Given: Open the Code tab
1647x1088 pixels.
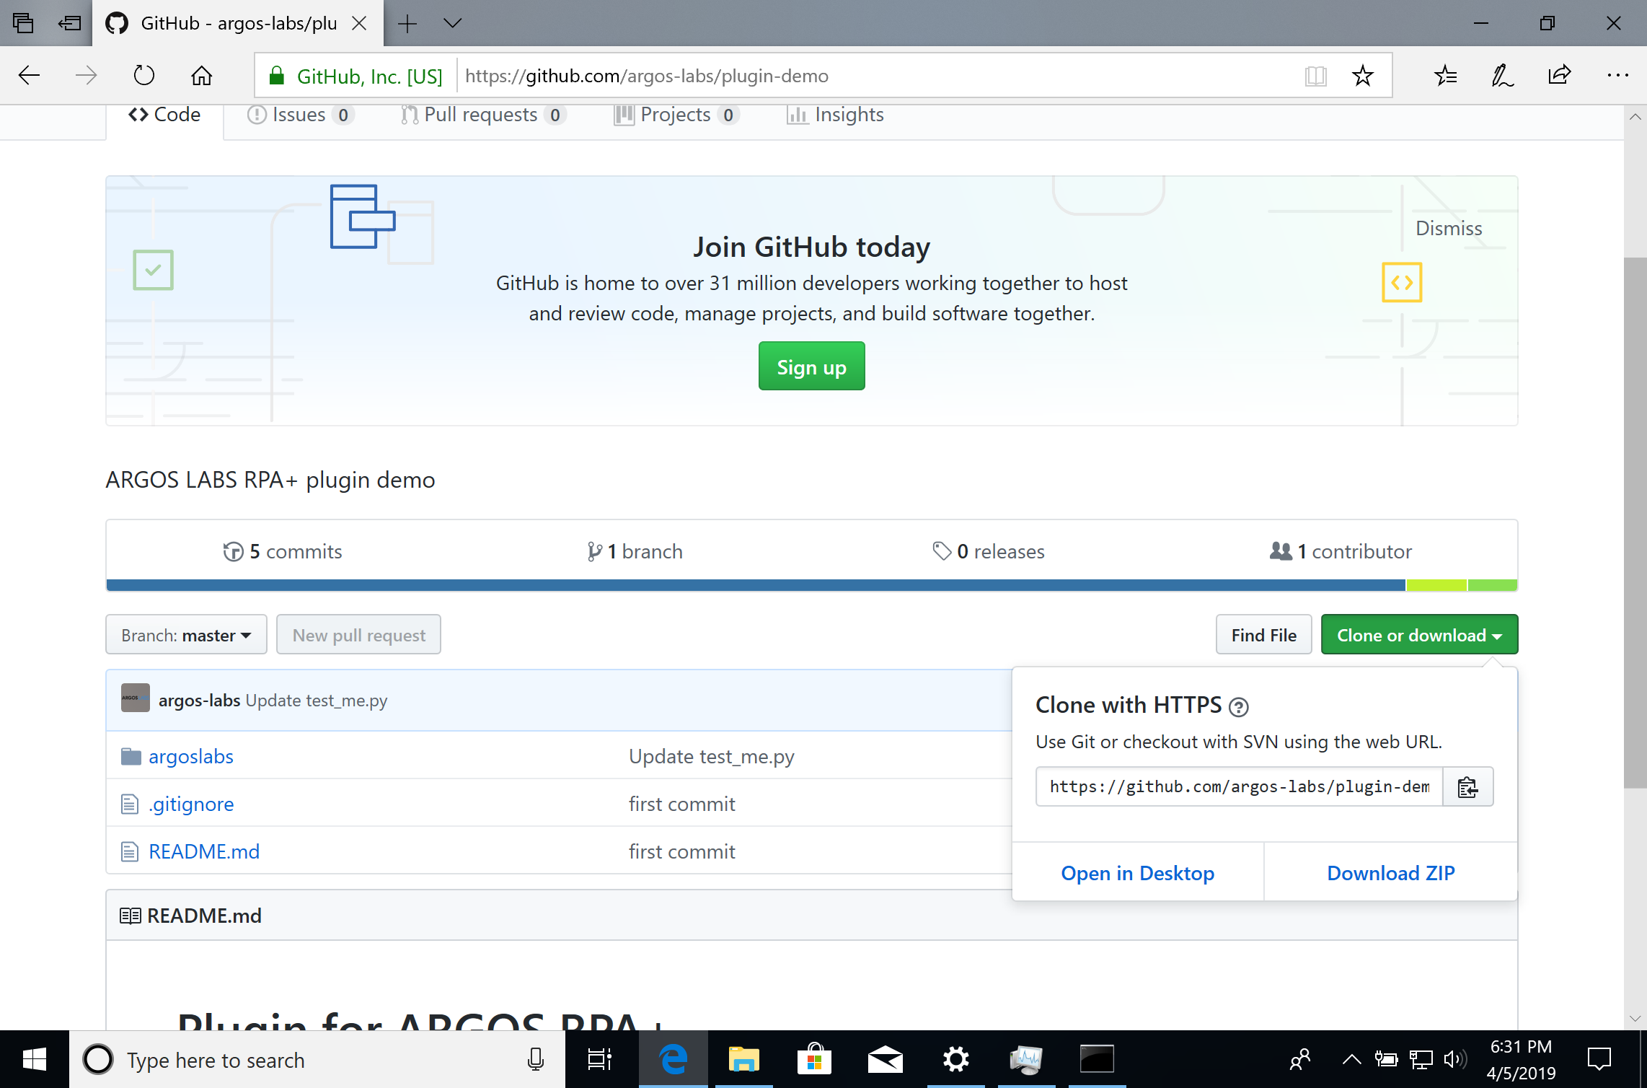Looking at the screenshot, I should click(x=165, y=114).
